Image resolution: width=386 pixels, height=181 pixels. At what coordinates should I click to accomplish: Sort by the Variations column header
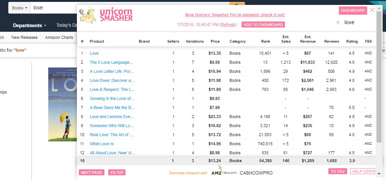195,41
